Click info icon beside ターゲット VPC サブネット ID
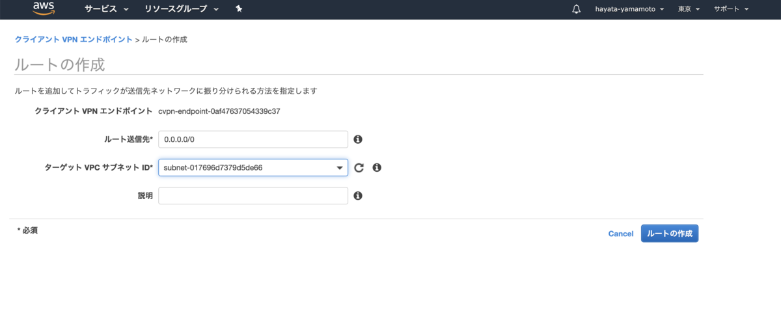 point(377,168)
